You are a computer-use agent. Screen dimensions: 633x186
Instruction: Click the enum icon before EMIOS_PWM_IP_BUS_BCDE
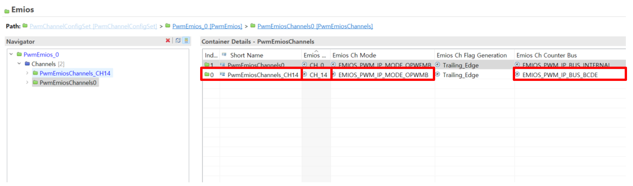517,75
